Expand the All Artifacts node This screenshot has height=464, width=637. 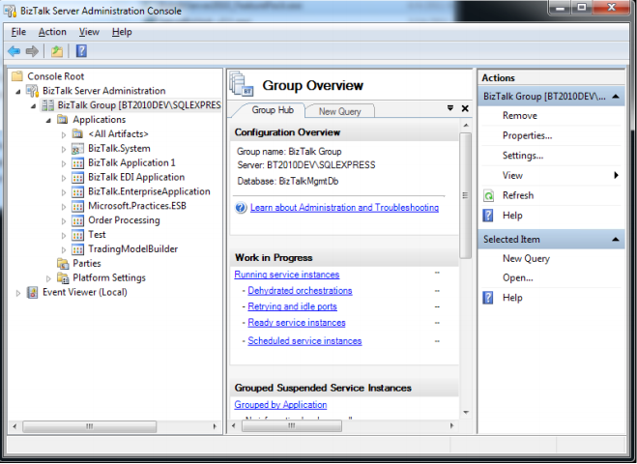pos(64,134)
